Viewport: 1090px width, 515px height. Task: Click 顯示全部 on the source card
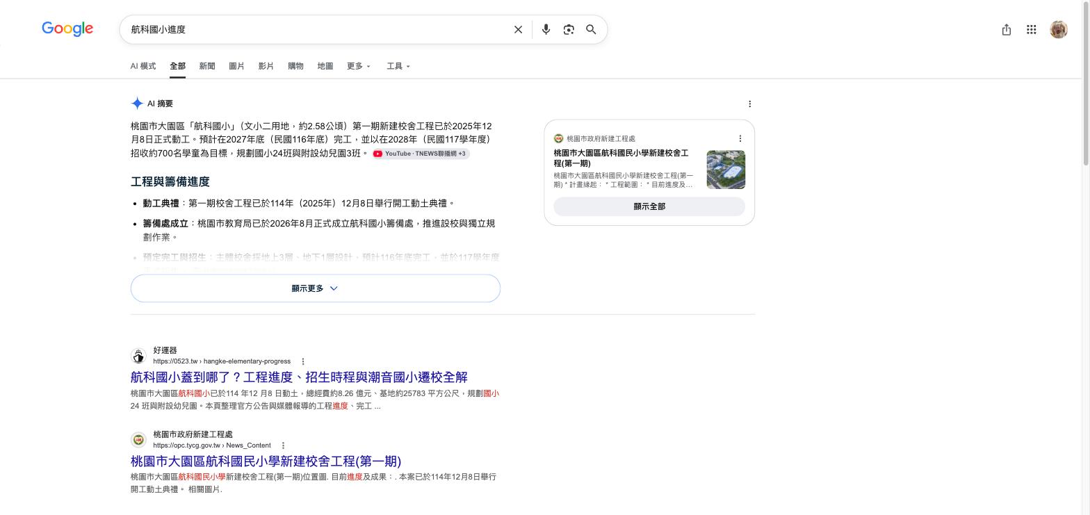click(649, 206)
